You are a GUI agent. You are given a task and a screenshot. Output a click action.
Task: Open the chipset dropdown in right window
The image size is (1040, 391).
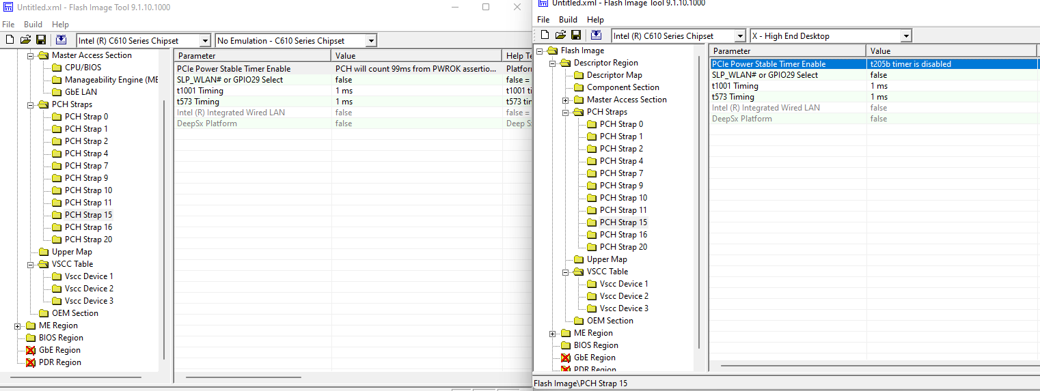[x=740, y=35]
